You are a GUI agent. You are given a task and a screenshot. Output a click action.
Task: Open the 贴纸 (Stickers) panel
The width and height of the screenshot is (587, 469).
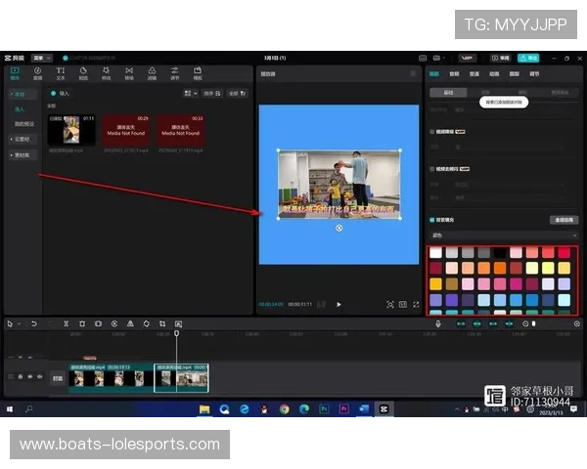[84, 73]
